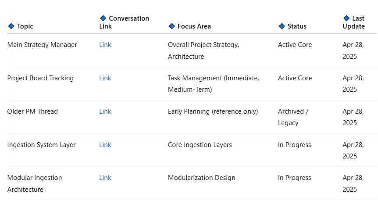Click the Modularization Design focus area cell
Viewport: 378px width, 201px height.
point(202,178)
